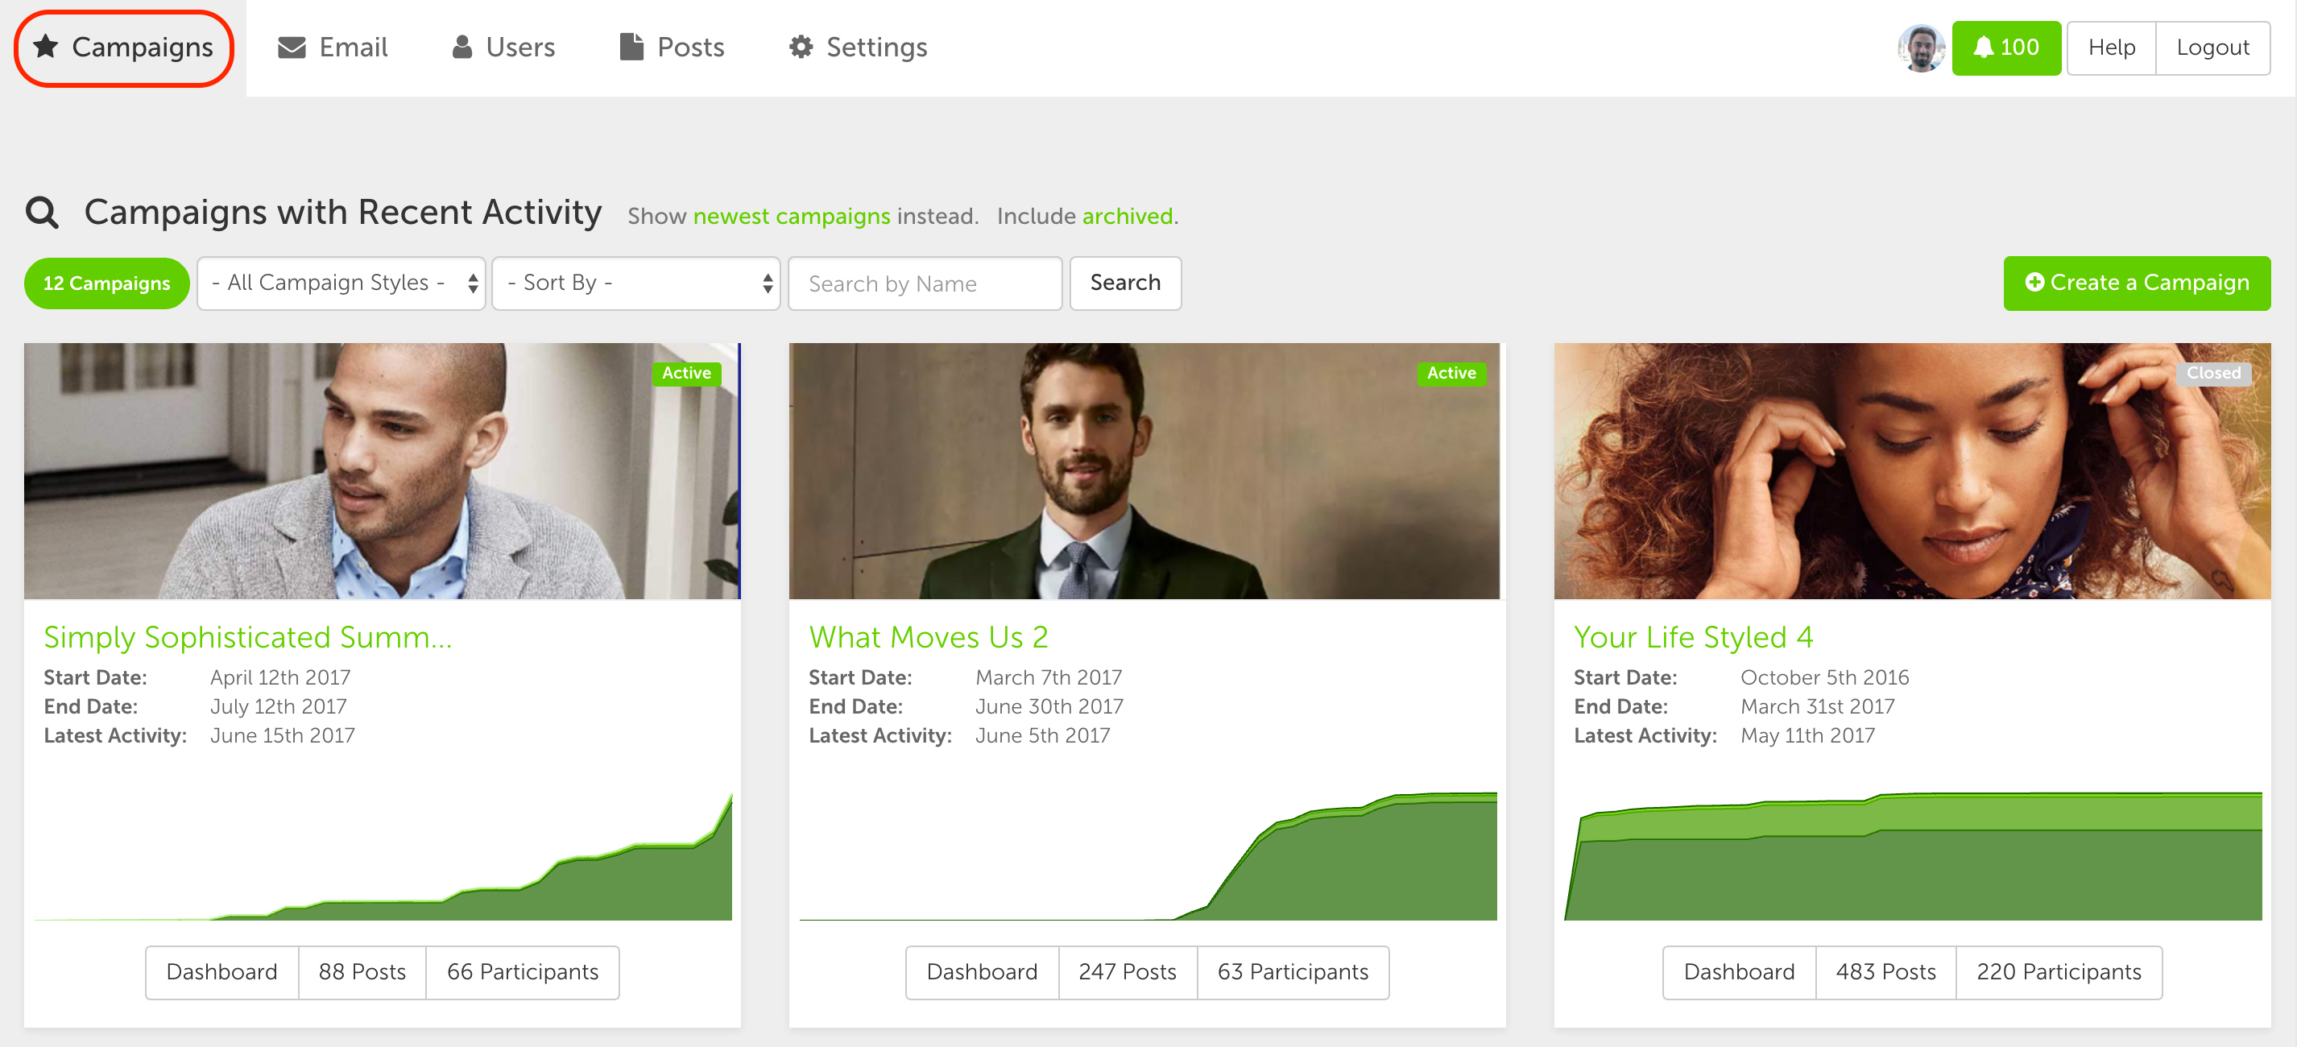Click Active badge on What Moves Us 2
The width and height of the screenshot is (2297, 1047).
tap(1451, 374)
